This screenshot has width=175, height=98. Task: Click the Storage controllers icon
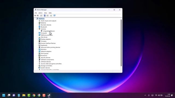click(39, 66)
